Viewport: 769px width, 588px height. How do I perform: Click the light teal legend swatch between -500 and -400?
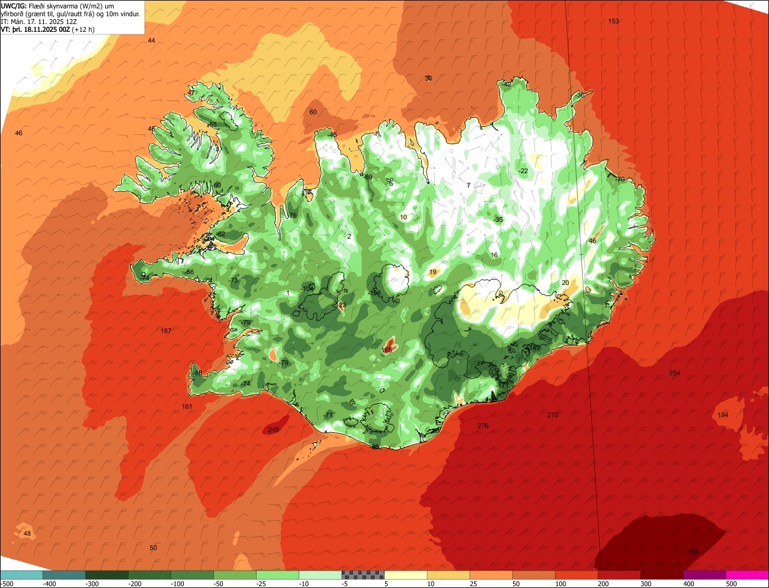tap(22, 575)
